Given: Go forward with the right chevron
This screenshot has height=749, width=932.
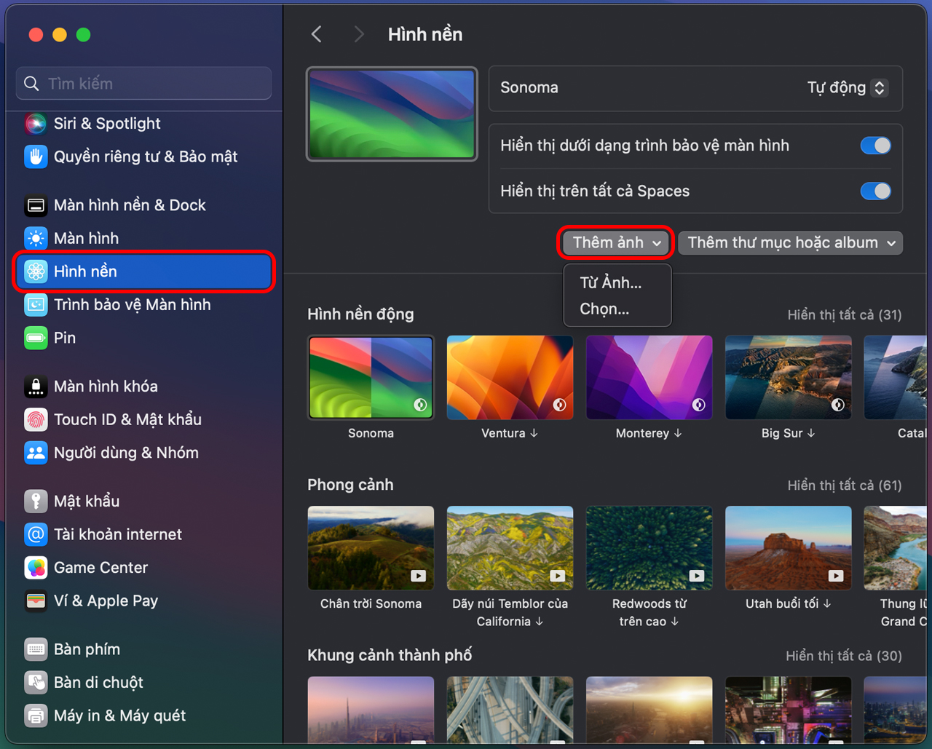Looking at the screenshot, I should tap(358, 34).
